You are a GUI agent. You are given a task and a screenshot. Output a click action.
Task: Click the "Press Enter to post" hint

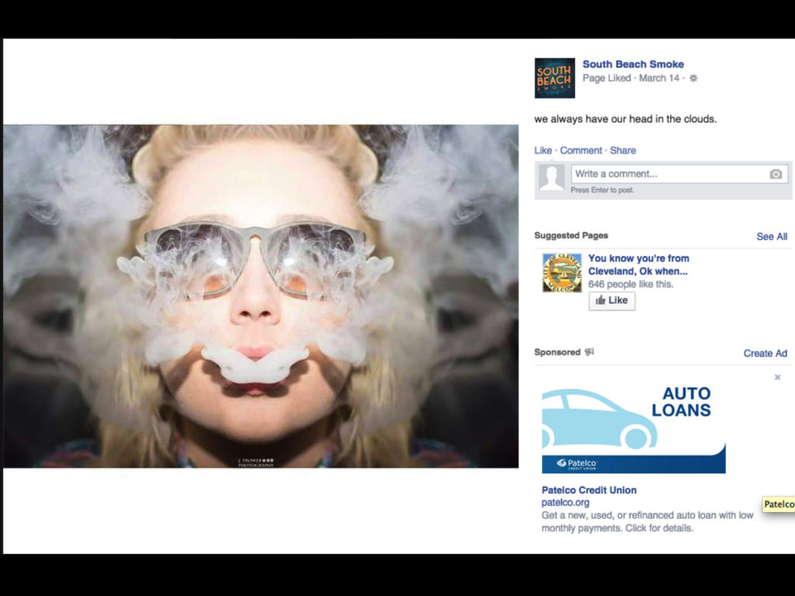[x=602, y=190]
